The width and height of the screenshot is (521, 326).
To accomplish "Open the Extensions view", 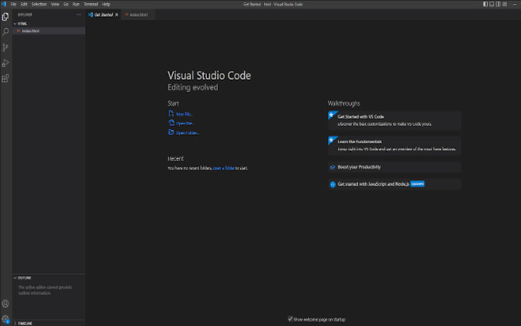I will [5, 78].
